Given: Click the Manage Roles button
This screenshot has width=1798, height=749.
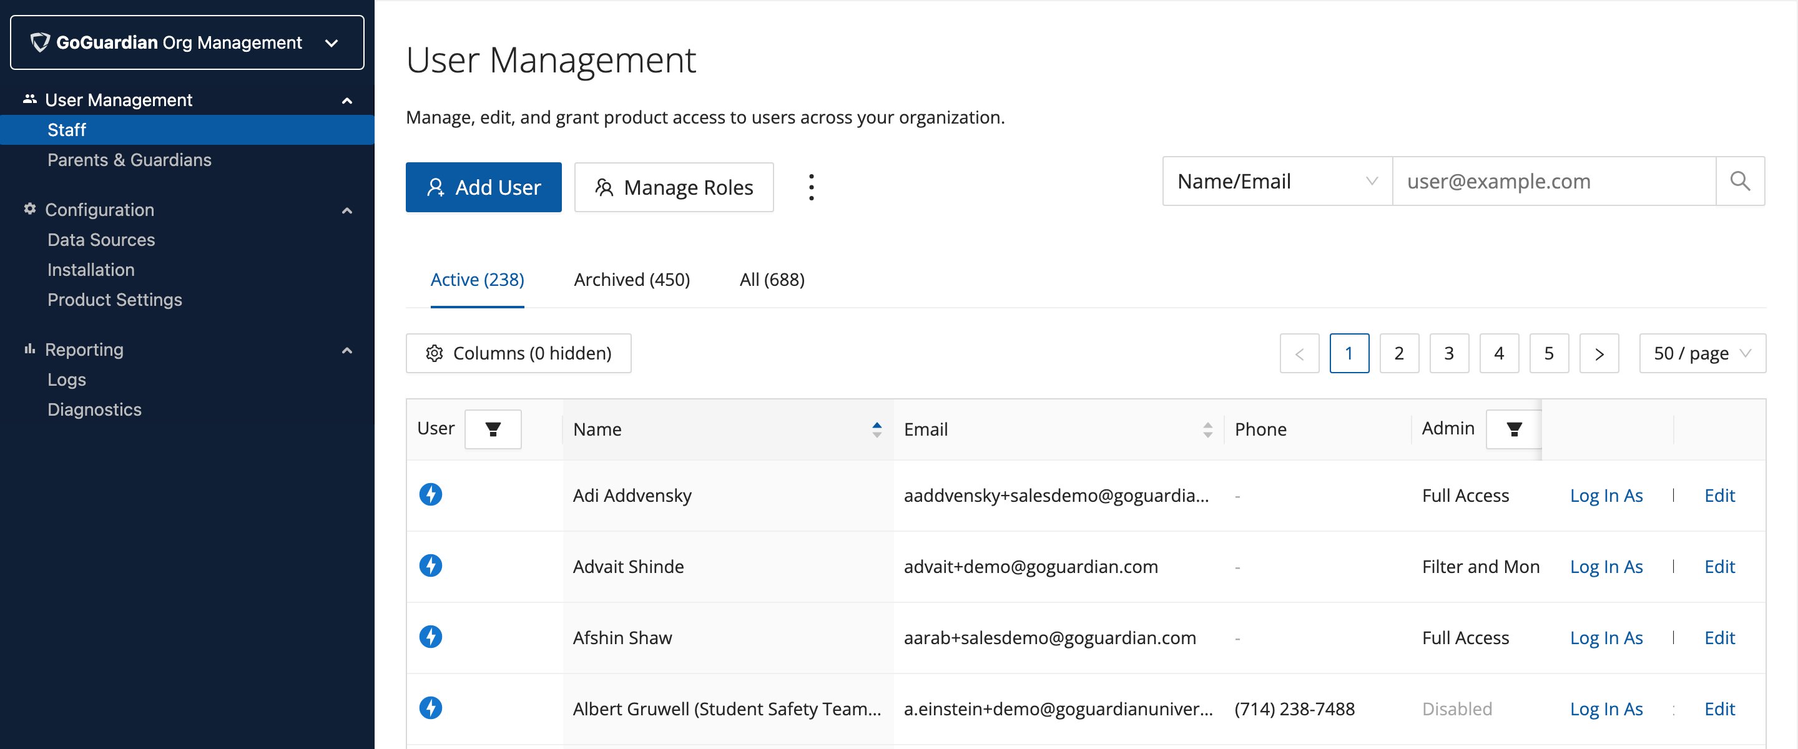Looking at the screenshot, I should tap(674, 187).
